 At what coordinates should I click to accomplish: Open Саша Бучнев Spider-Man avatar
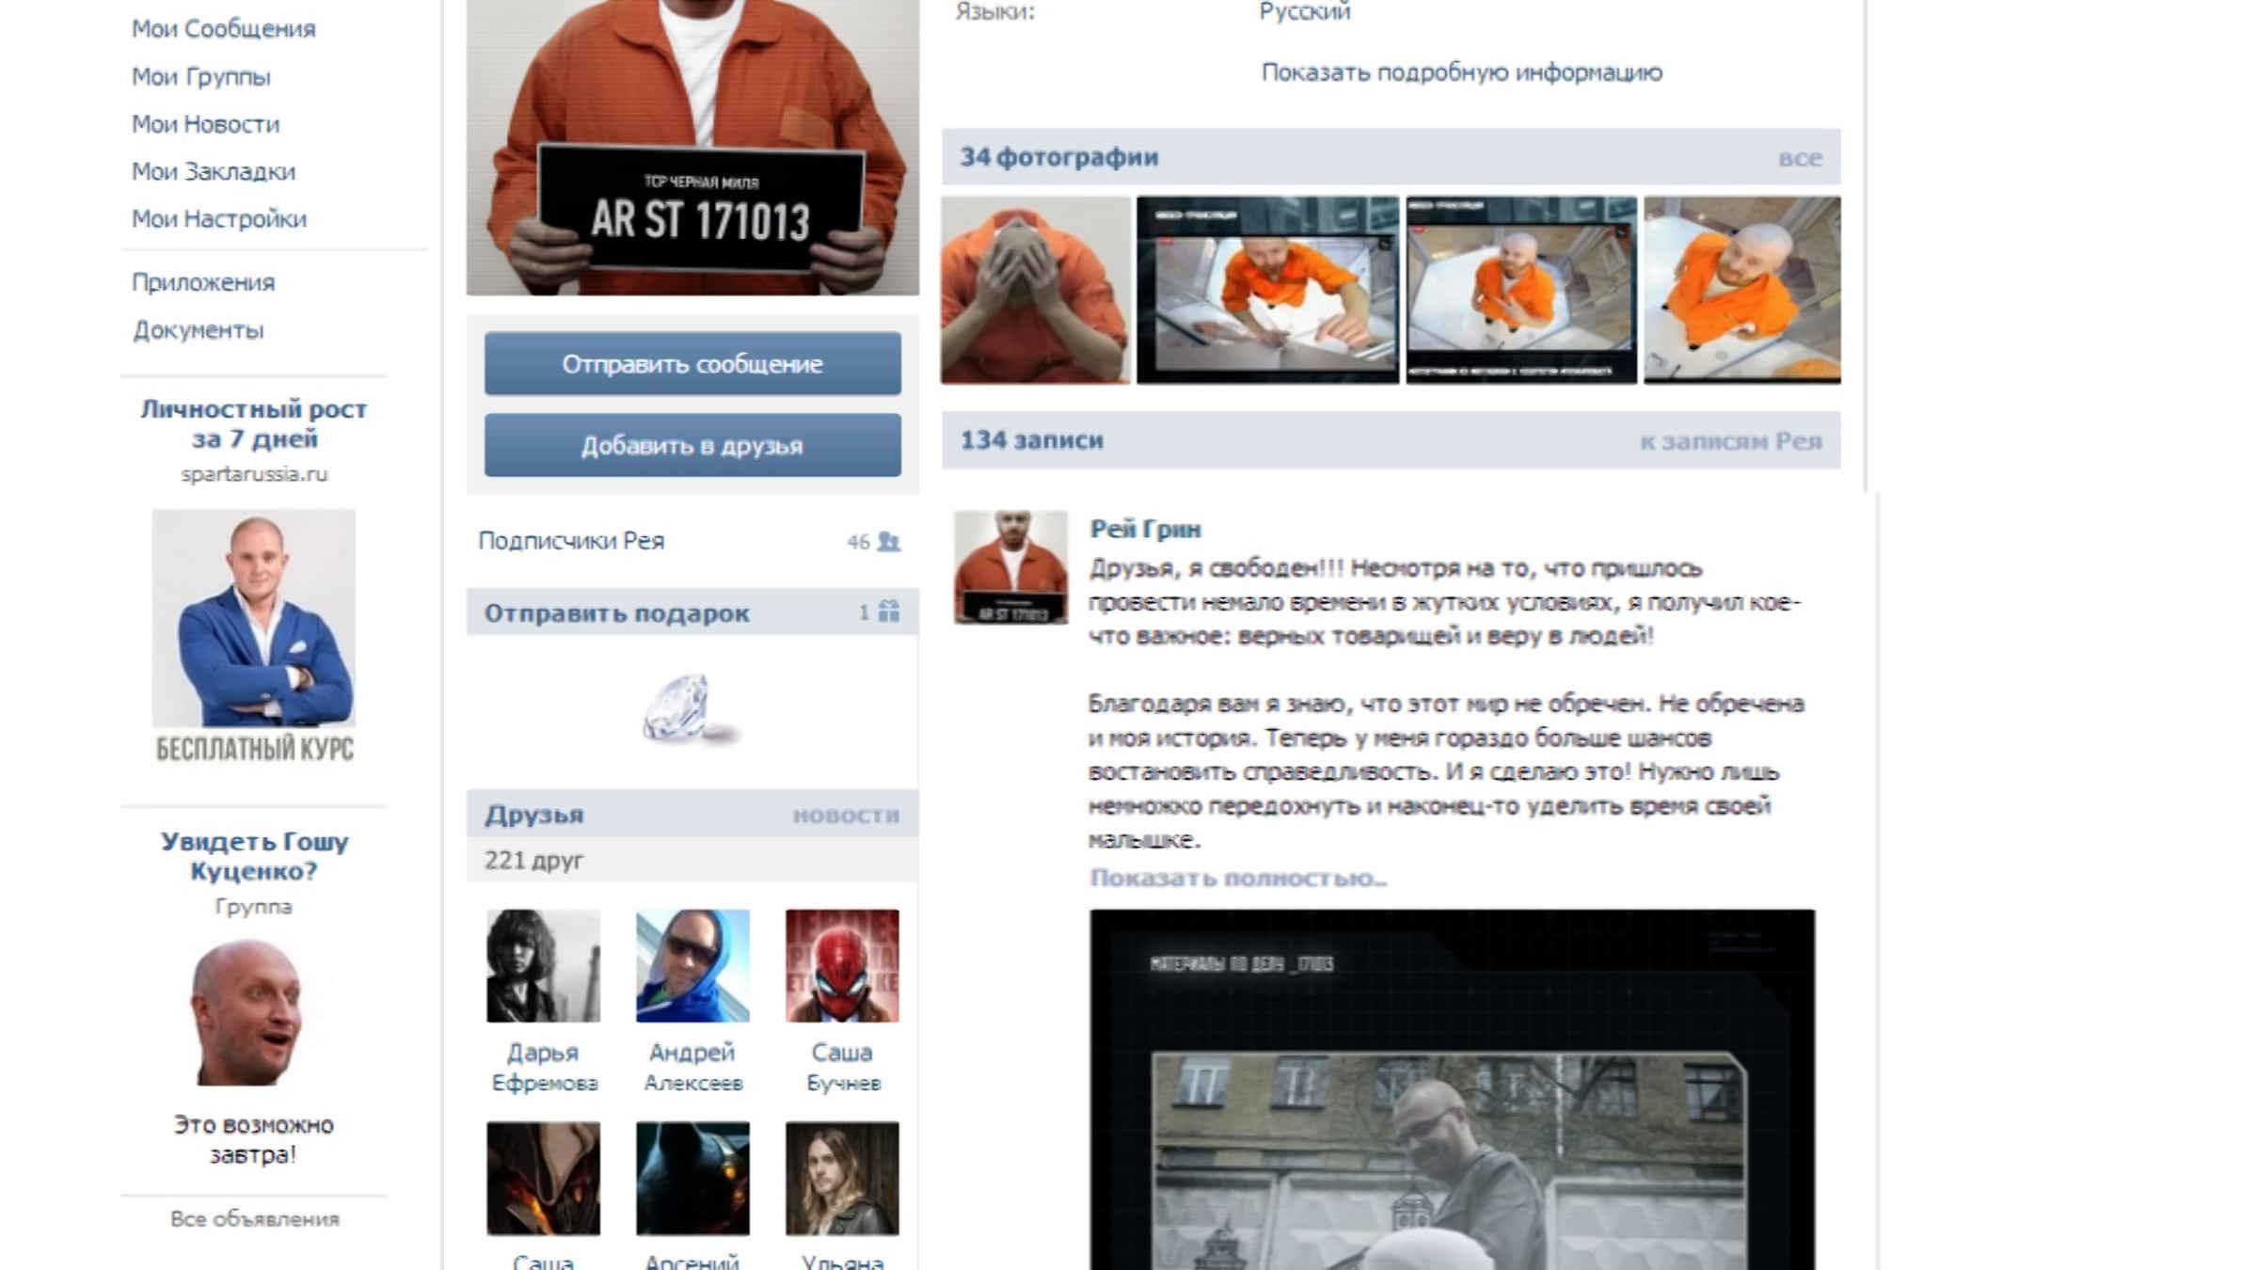[x=842, y=965]
